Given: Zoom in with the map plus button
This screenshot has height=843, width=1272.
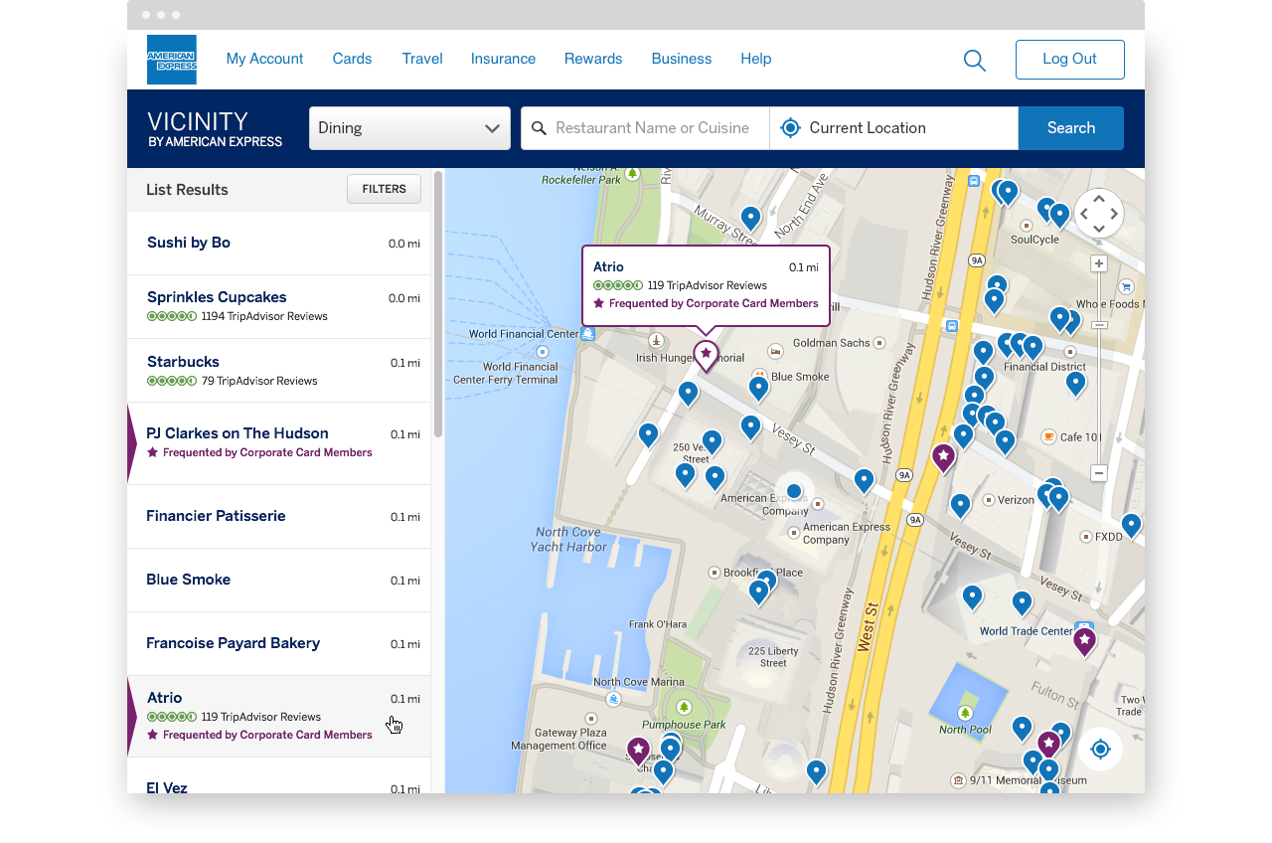Looking at the screenshot, I should point(1099,263).
